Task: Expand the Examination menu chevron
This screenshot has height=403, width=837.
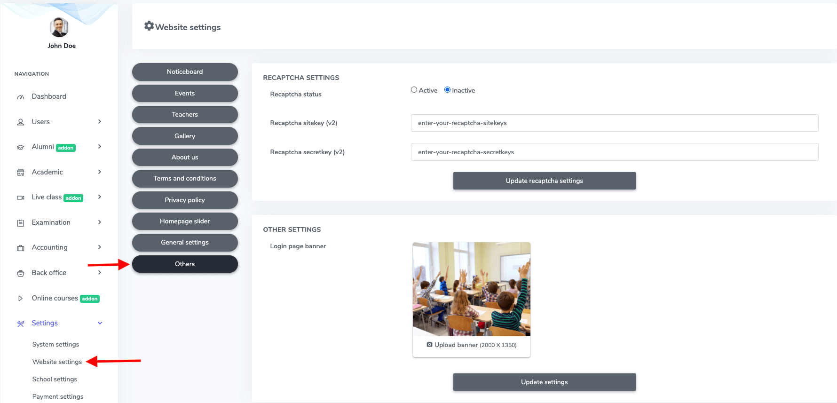Action: [100, 222]
